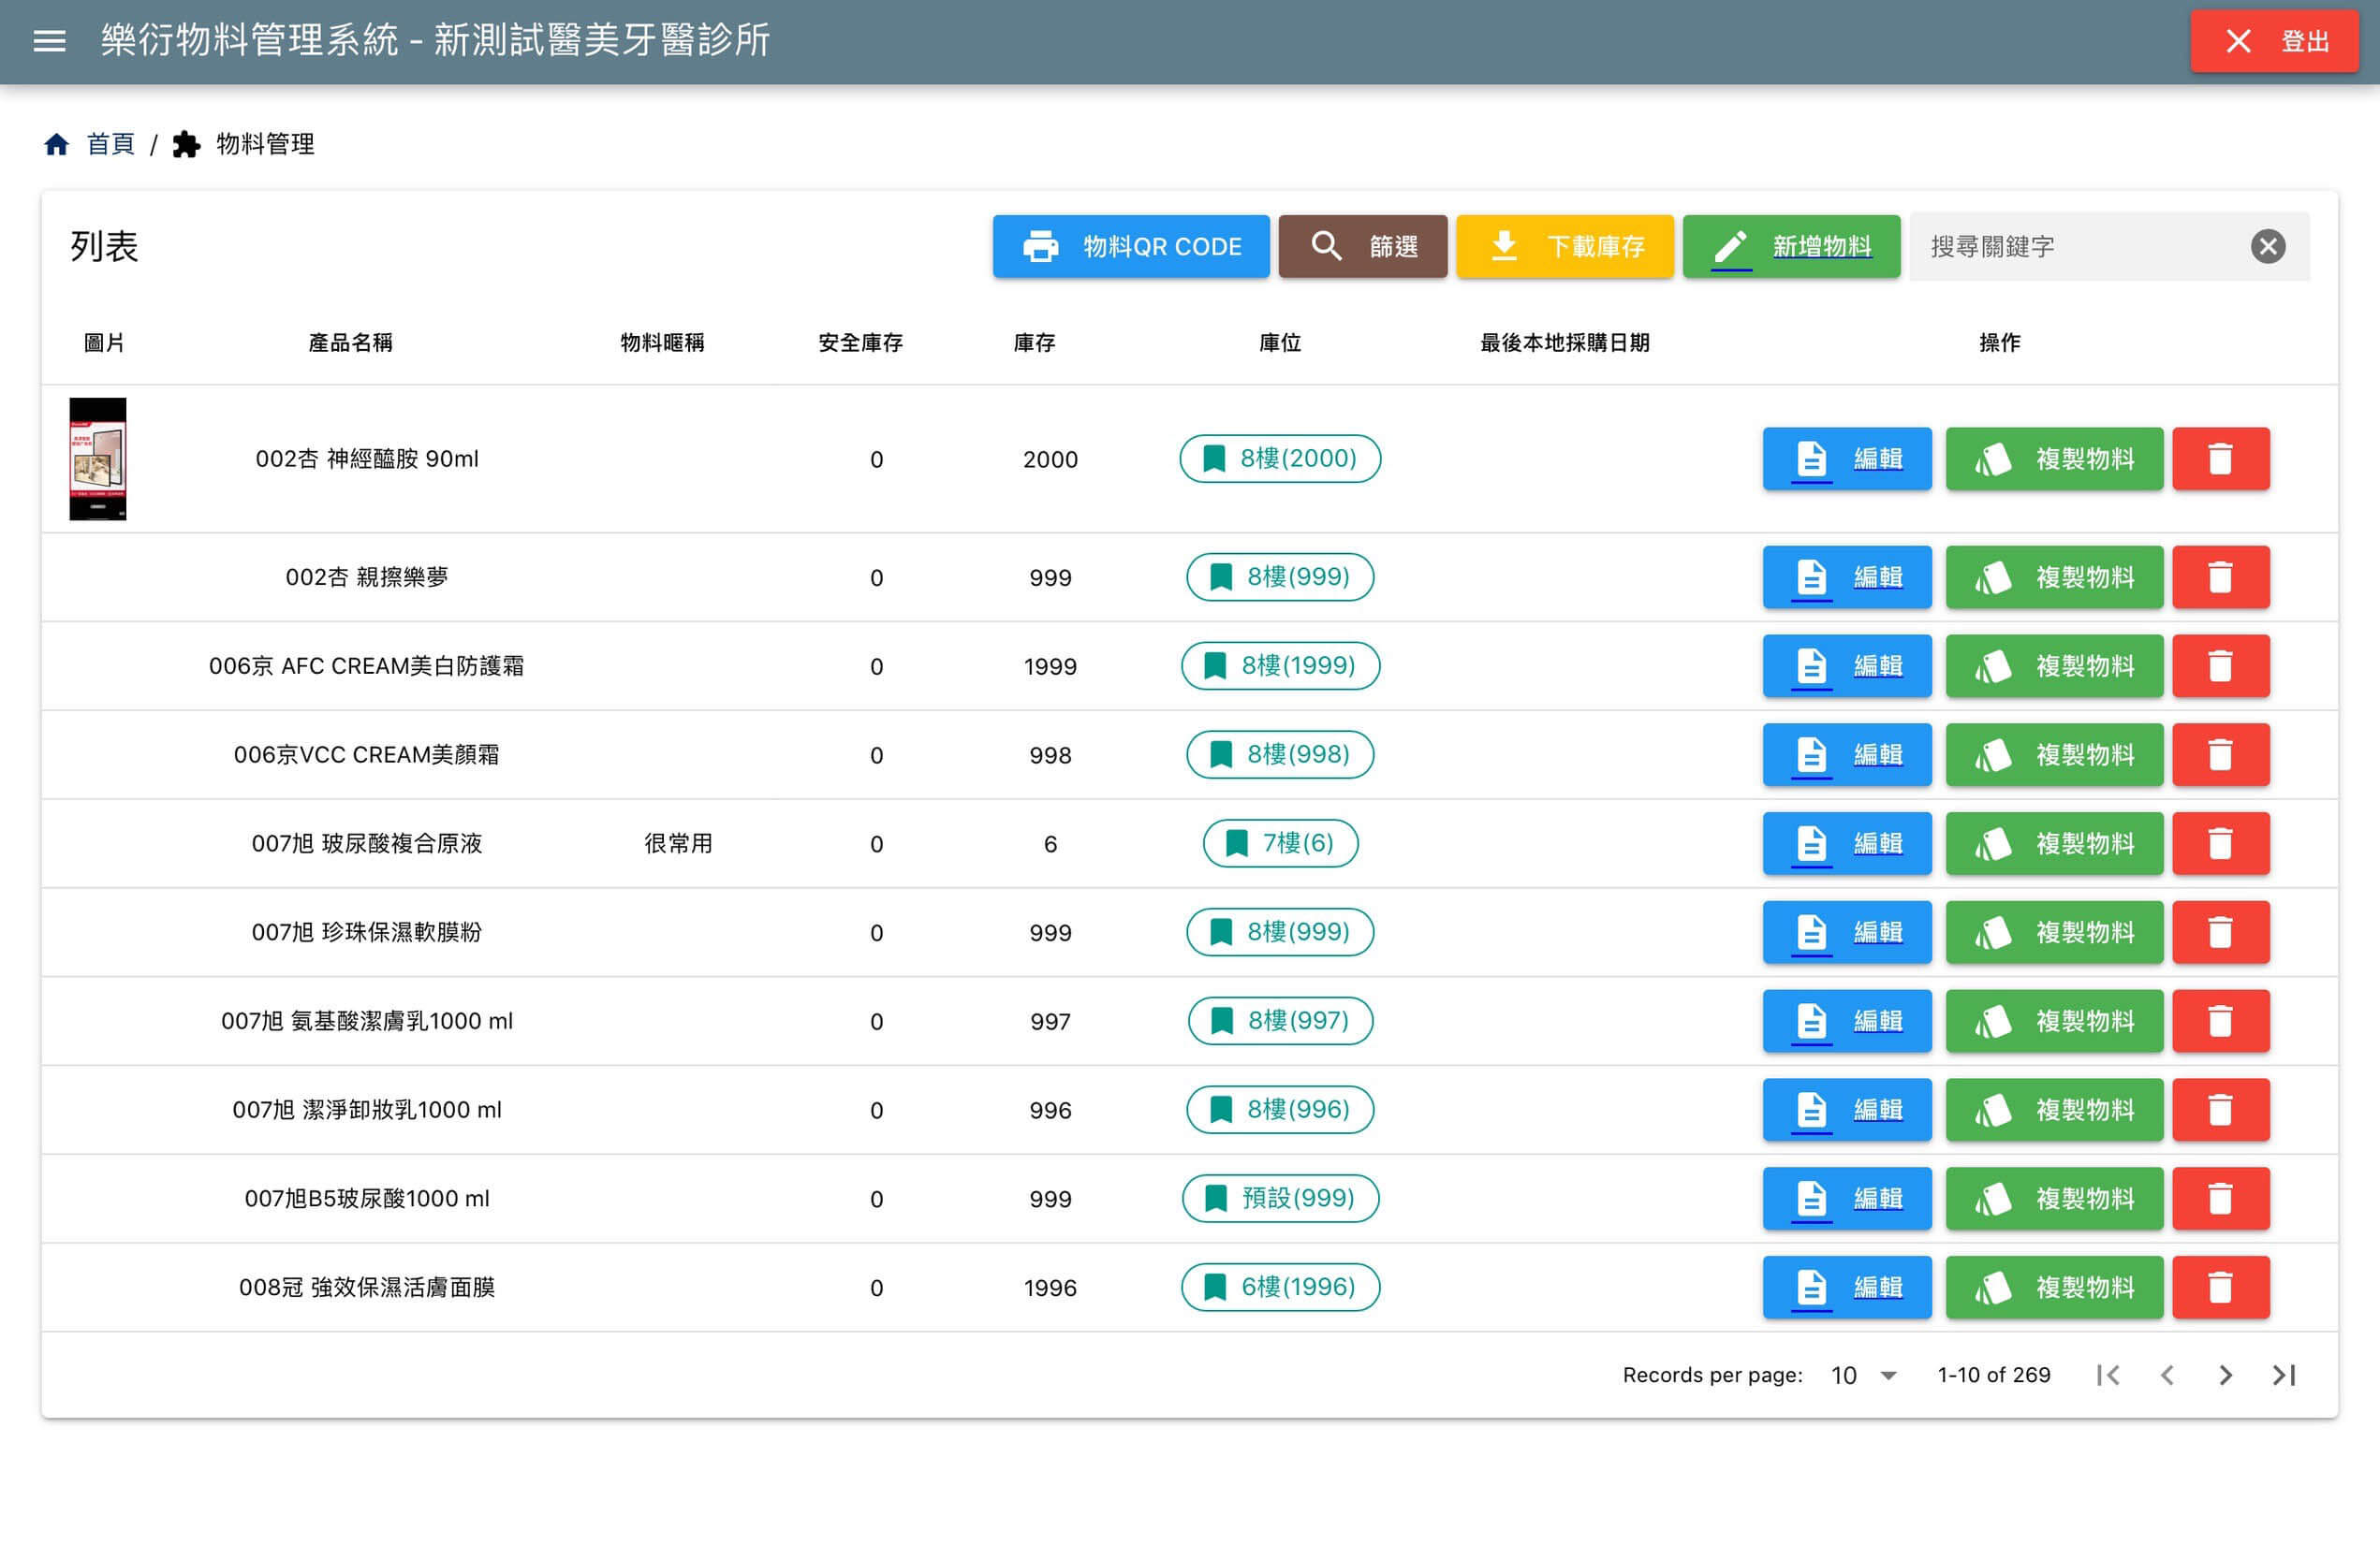Go to next page of records
The image size is (2380, 1544).
pos(2225,1376)
